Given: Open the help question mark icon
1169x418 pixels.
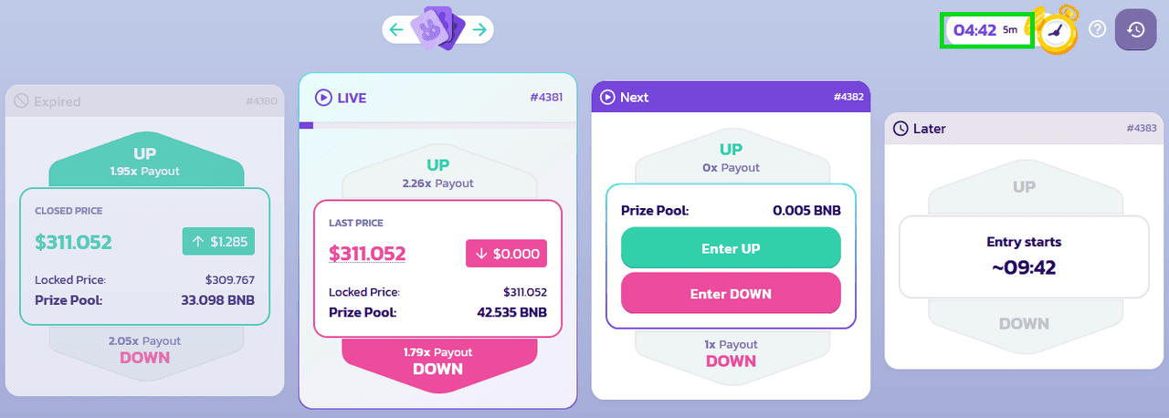Looking at the screenshot, I should (x=1098, y=29).
